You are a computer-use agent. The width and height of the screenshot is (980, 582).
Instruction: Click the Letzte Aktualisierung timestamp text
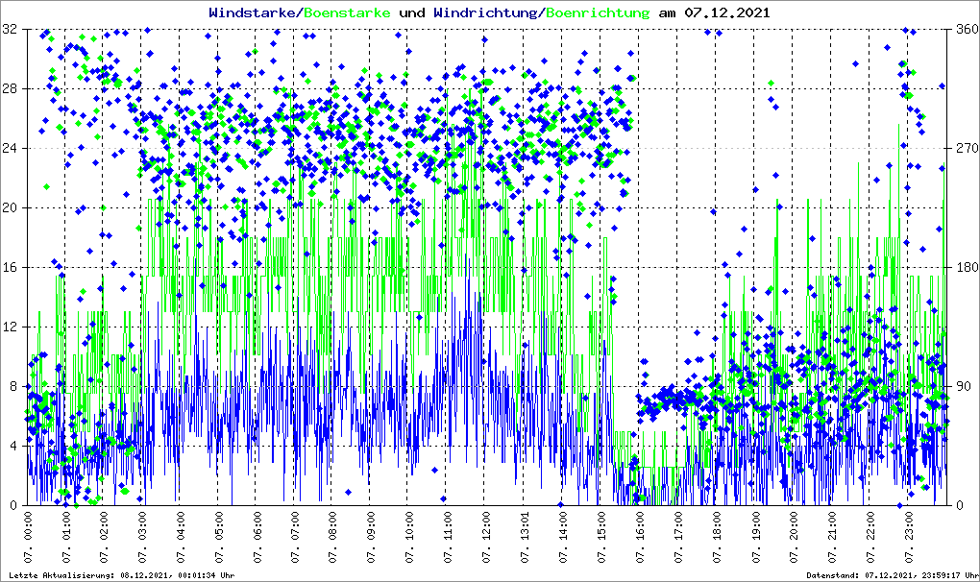120,575
